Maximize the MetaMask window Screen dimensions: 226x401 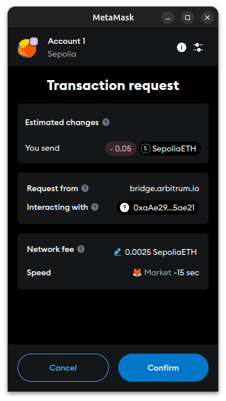[188, 18]
